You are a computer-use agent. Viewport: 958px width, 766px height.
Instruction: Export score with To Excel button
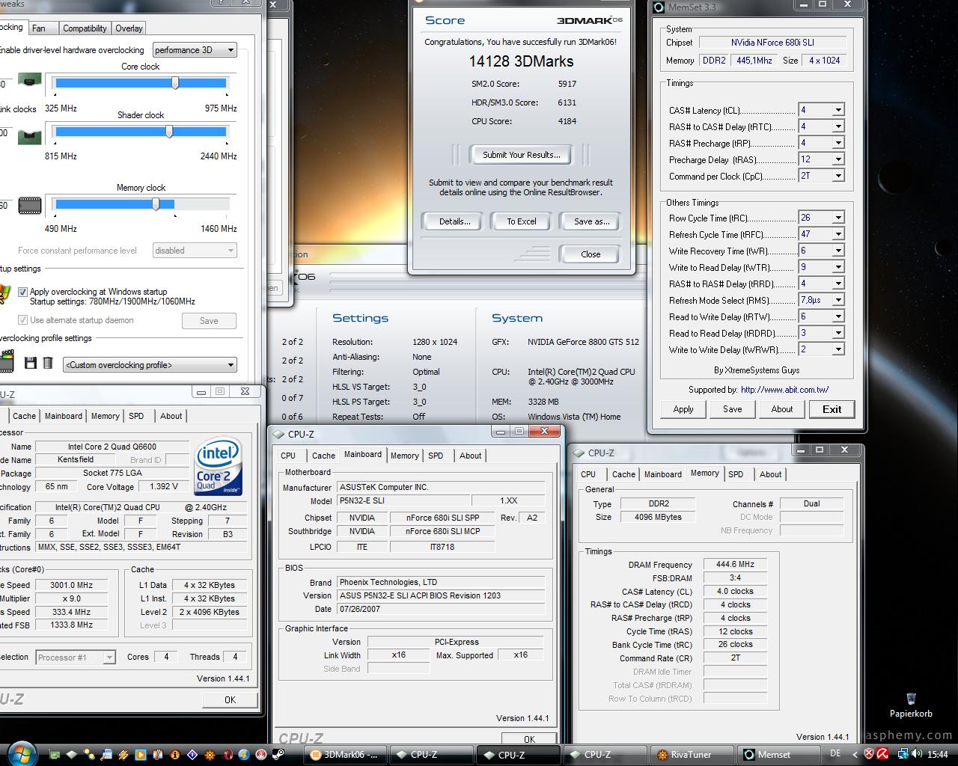coord(522,221)
